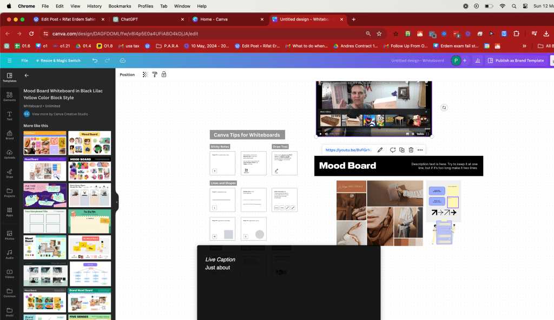The width and height of the screenshot is (554, 320).
Task: Click the redo arrow in Canva header
Action: [x=108, y=60]
